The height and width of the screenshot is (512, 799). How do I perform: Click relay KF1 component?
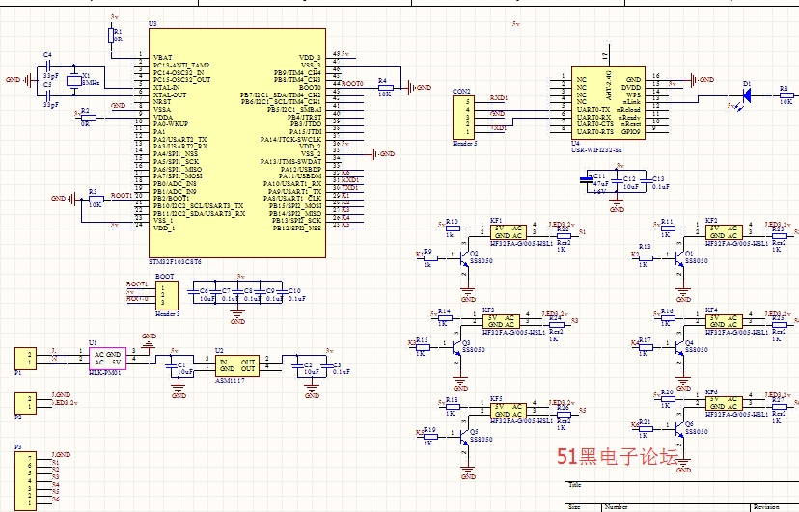[509, 232]
